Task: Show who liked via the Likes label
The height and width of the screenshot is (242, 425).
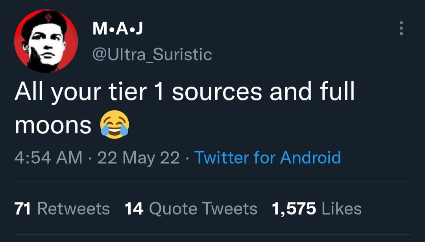Action: (342, 209)
